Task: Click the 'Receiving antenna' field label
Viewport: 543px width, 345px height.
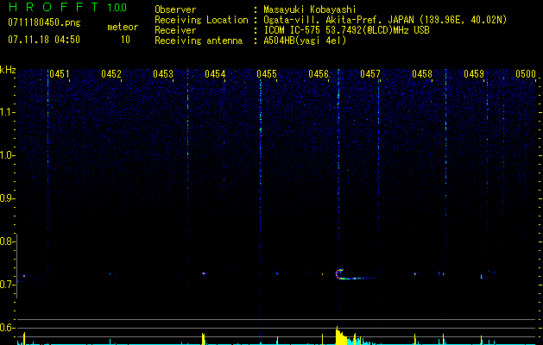Action: (199, 41)
